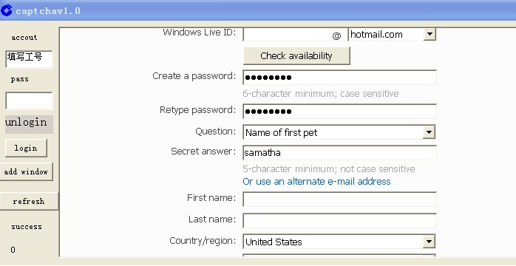This screenshot has width=516, height=266.
Task: Click the login button
Action: pos(26,148)
